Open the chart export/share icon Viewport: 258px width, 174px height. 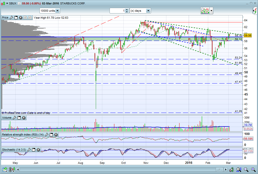[x=5, y=169]
